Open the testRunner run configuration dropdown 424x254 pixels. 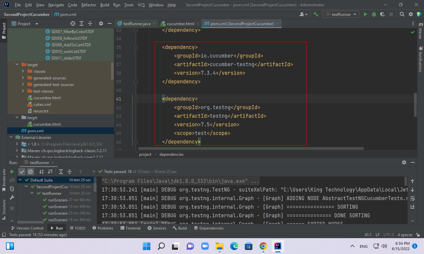coord(341,14)
